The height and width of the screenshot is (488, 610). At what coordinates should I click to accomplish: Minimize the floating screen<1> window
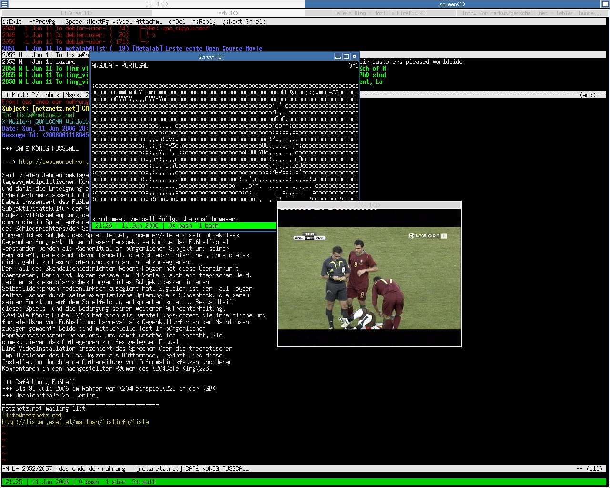point(338,56)
